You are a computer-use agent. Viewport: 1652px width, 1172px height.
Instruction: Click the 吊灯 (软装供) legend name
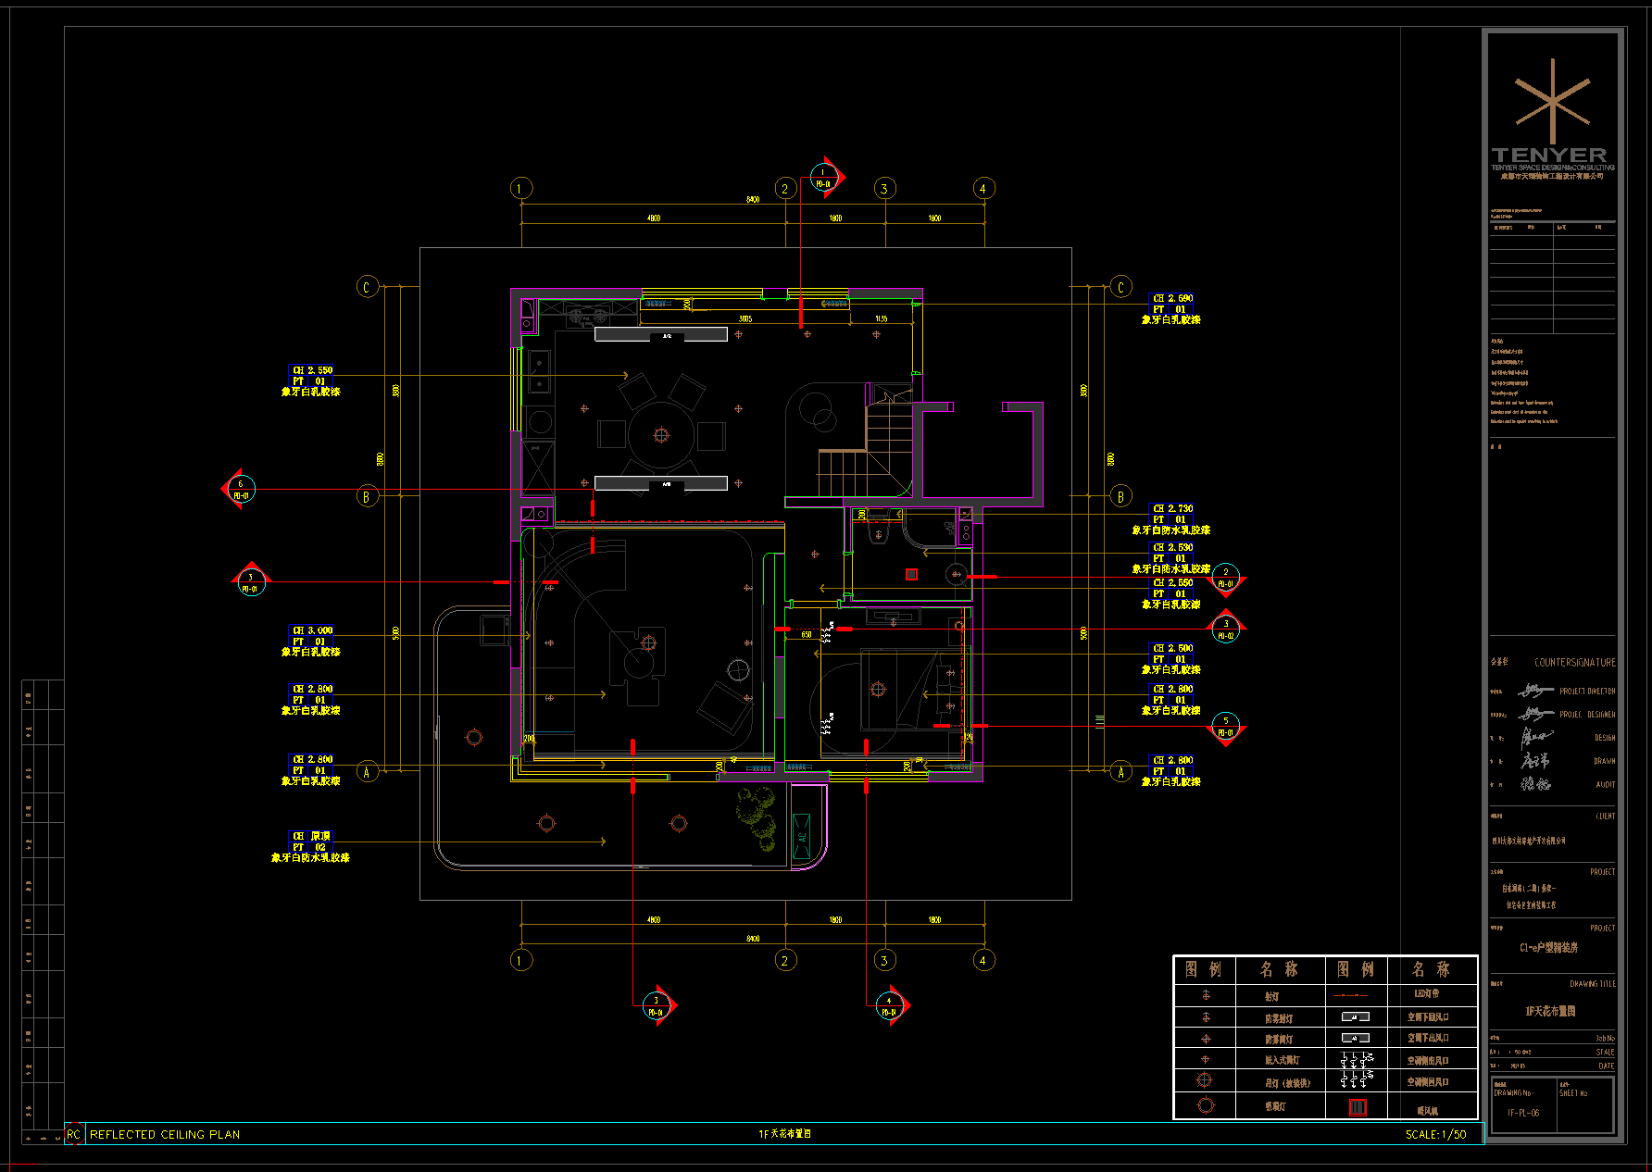[x=1287, y=1082]
